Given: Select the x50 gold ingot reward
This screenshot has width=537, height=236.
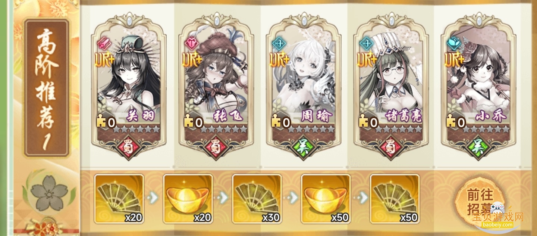Looking at the screenshot, I should tap(326, 199).
